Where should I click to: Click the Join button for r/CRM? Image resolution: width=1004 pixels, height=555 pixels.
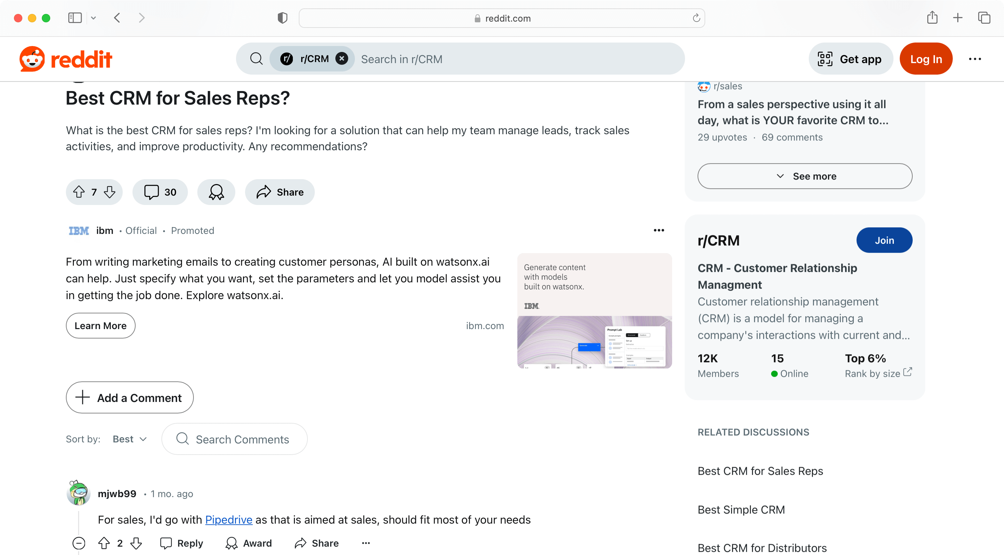(x=884, y=240)
